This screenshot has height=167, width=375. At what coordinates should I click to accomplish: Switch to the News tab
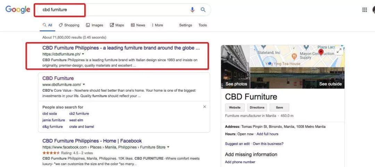point(138,25)
